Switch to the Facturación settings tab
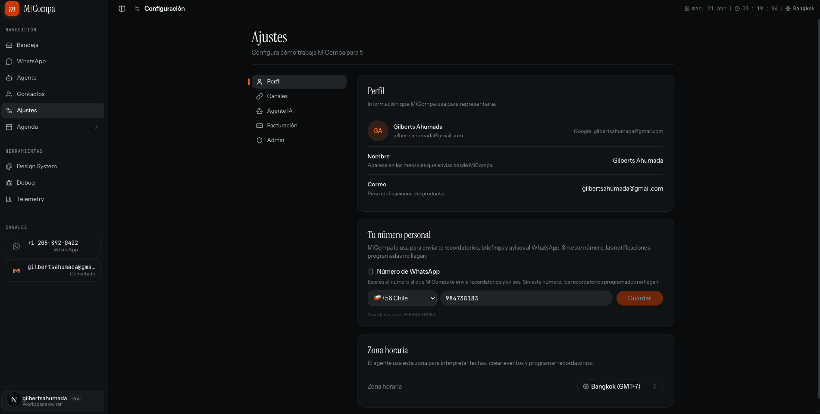This screenshot has width=820, height=414. pyautogui.click(x=299, y=126)
